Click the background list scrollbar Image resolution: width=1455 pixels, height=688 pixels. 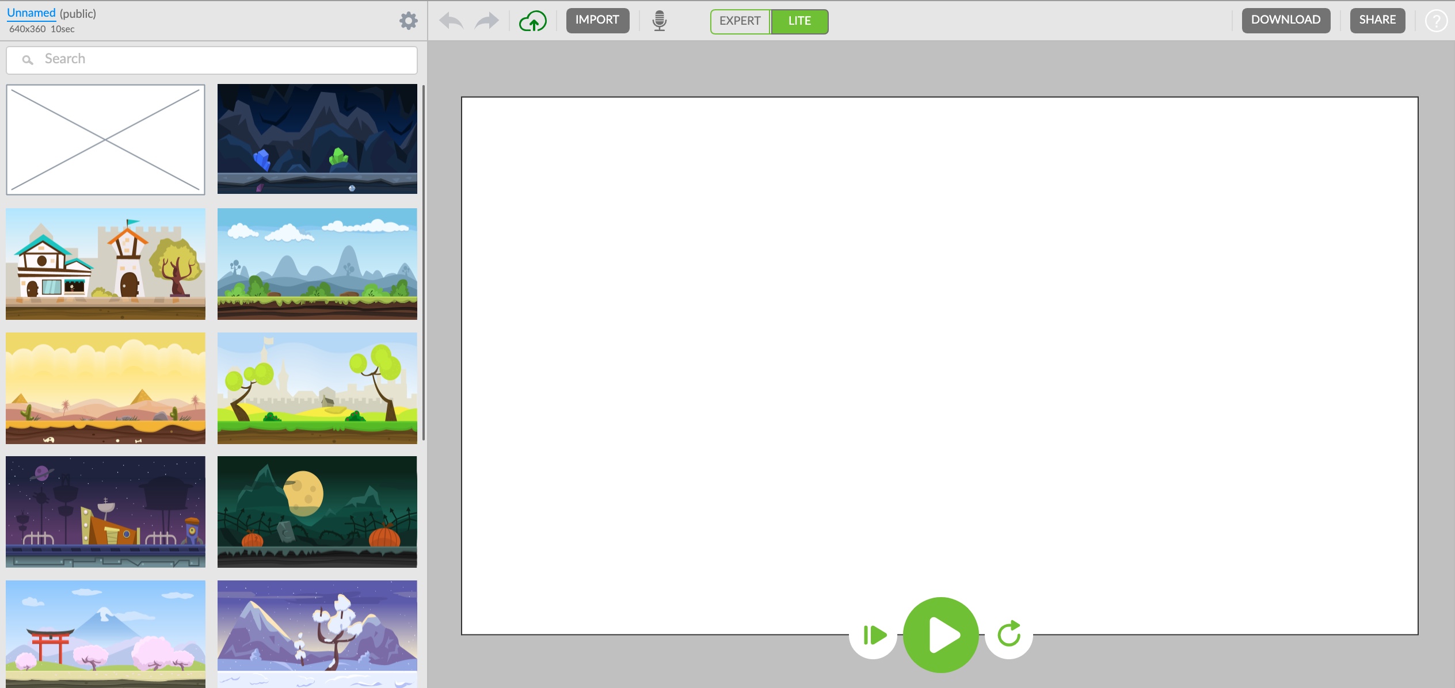(424, 262)
